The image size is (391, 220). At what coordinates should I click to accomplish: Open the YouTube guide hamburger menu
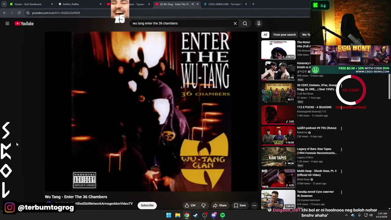[x=7, y=24]
